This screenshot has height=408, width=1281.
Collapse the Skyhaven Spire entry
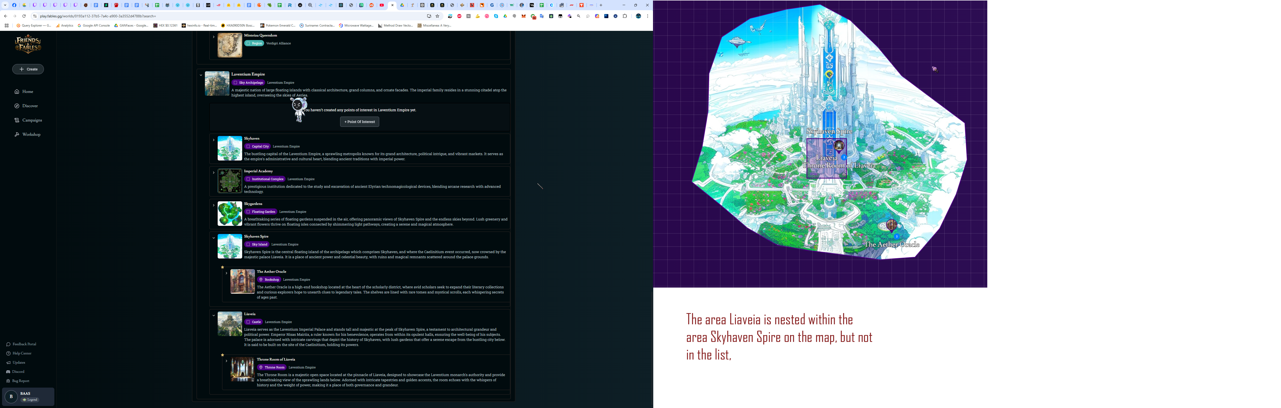pos(213,238)
